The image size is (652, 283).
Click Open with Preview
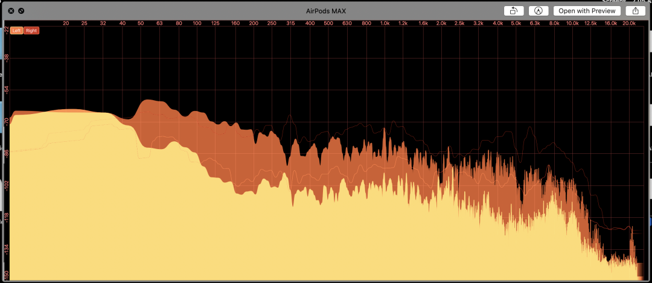(587, 11)
